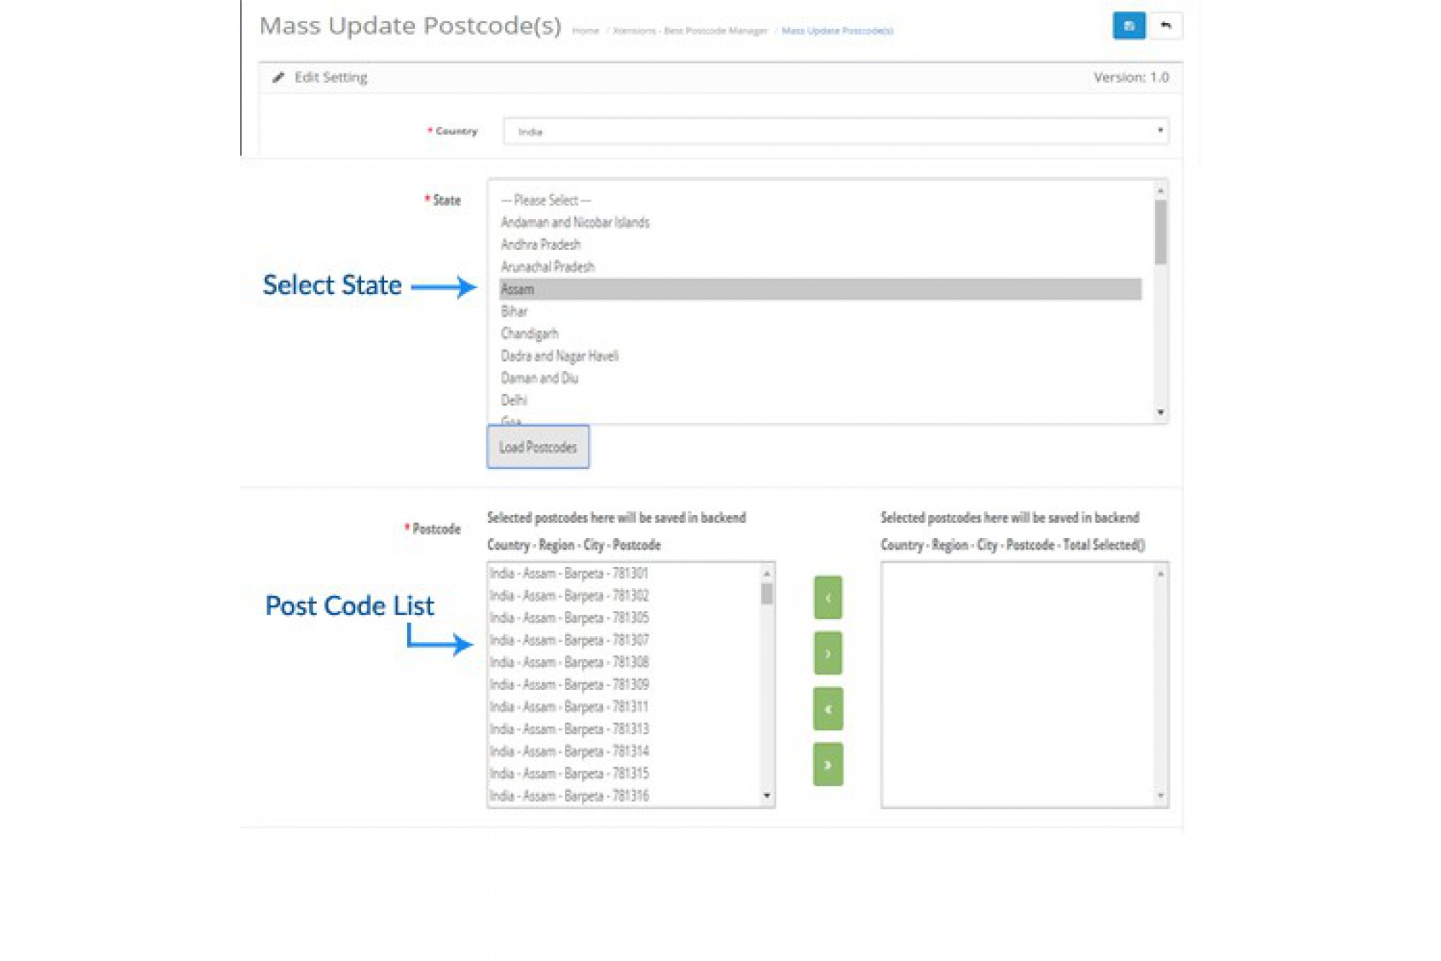The height and width of the screenshot is (961, 1441).
Task: Click State list scrollbar up arrow
Action: point(1161,190)
